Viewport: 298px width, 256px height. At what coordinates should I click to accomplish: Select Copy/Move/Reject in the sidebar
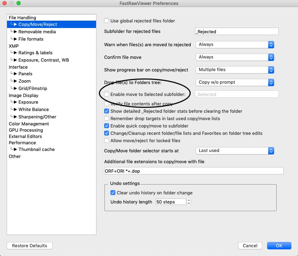(x=52, y=24)
